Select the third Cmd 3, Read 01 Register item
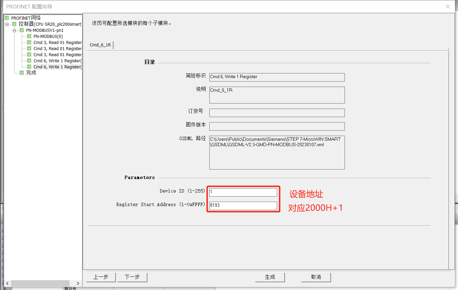 [57, 54]
